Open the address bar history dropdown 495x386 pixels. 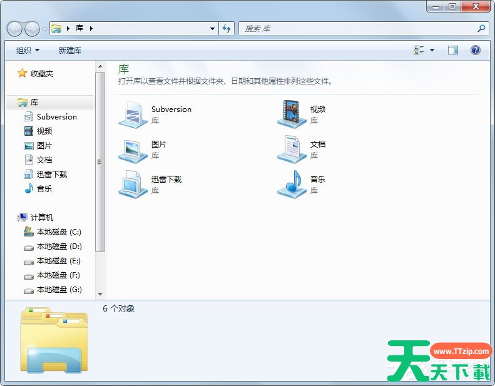(213, 29)
